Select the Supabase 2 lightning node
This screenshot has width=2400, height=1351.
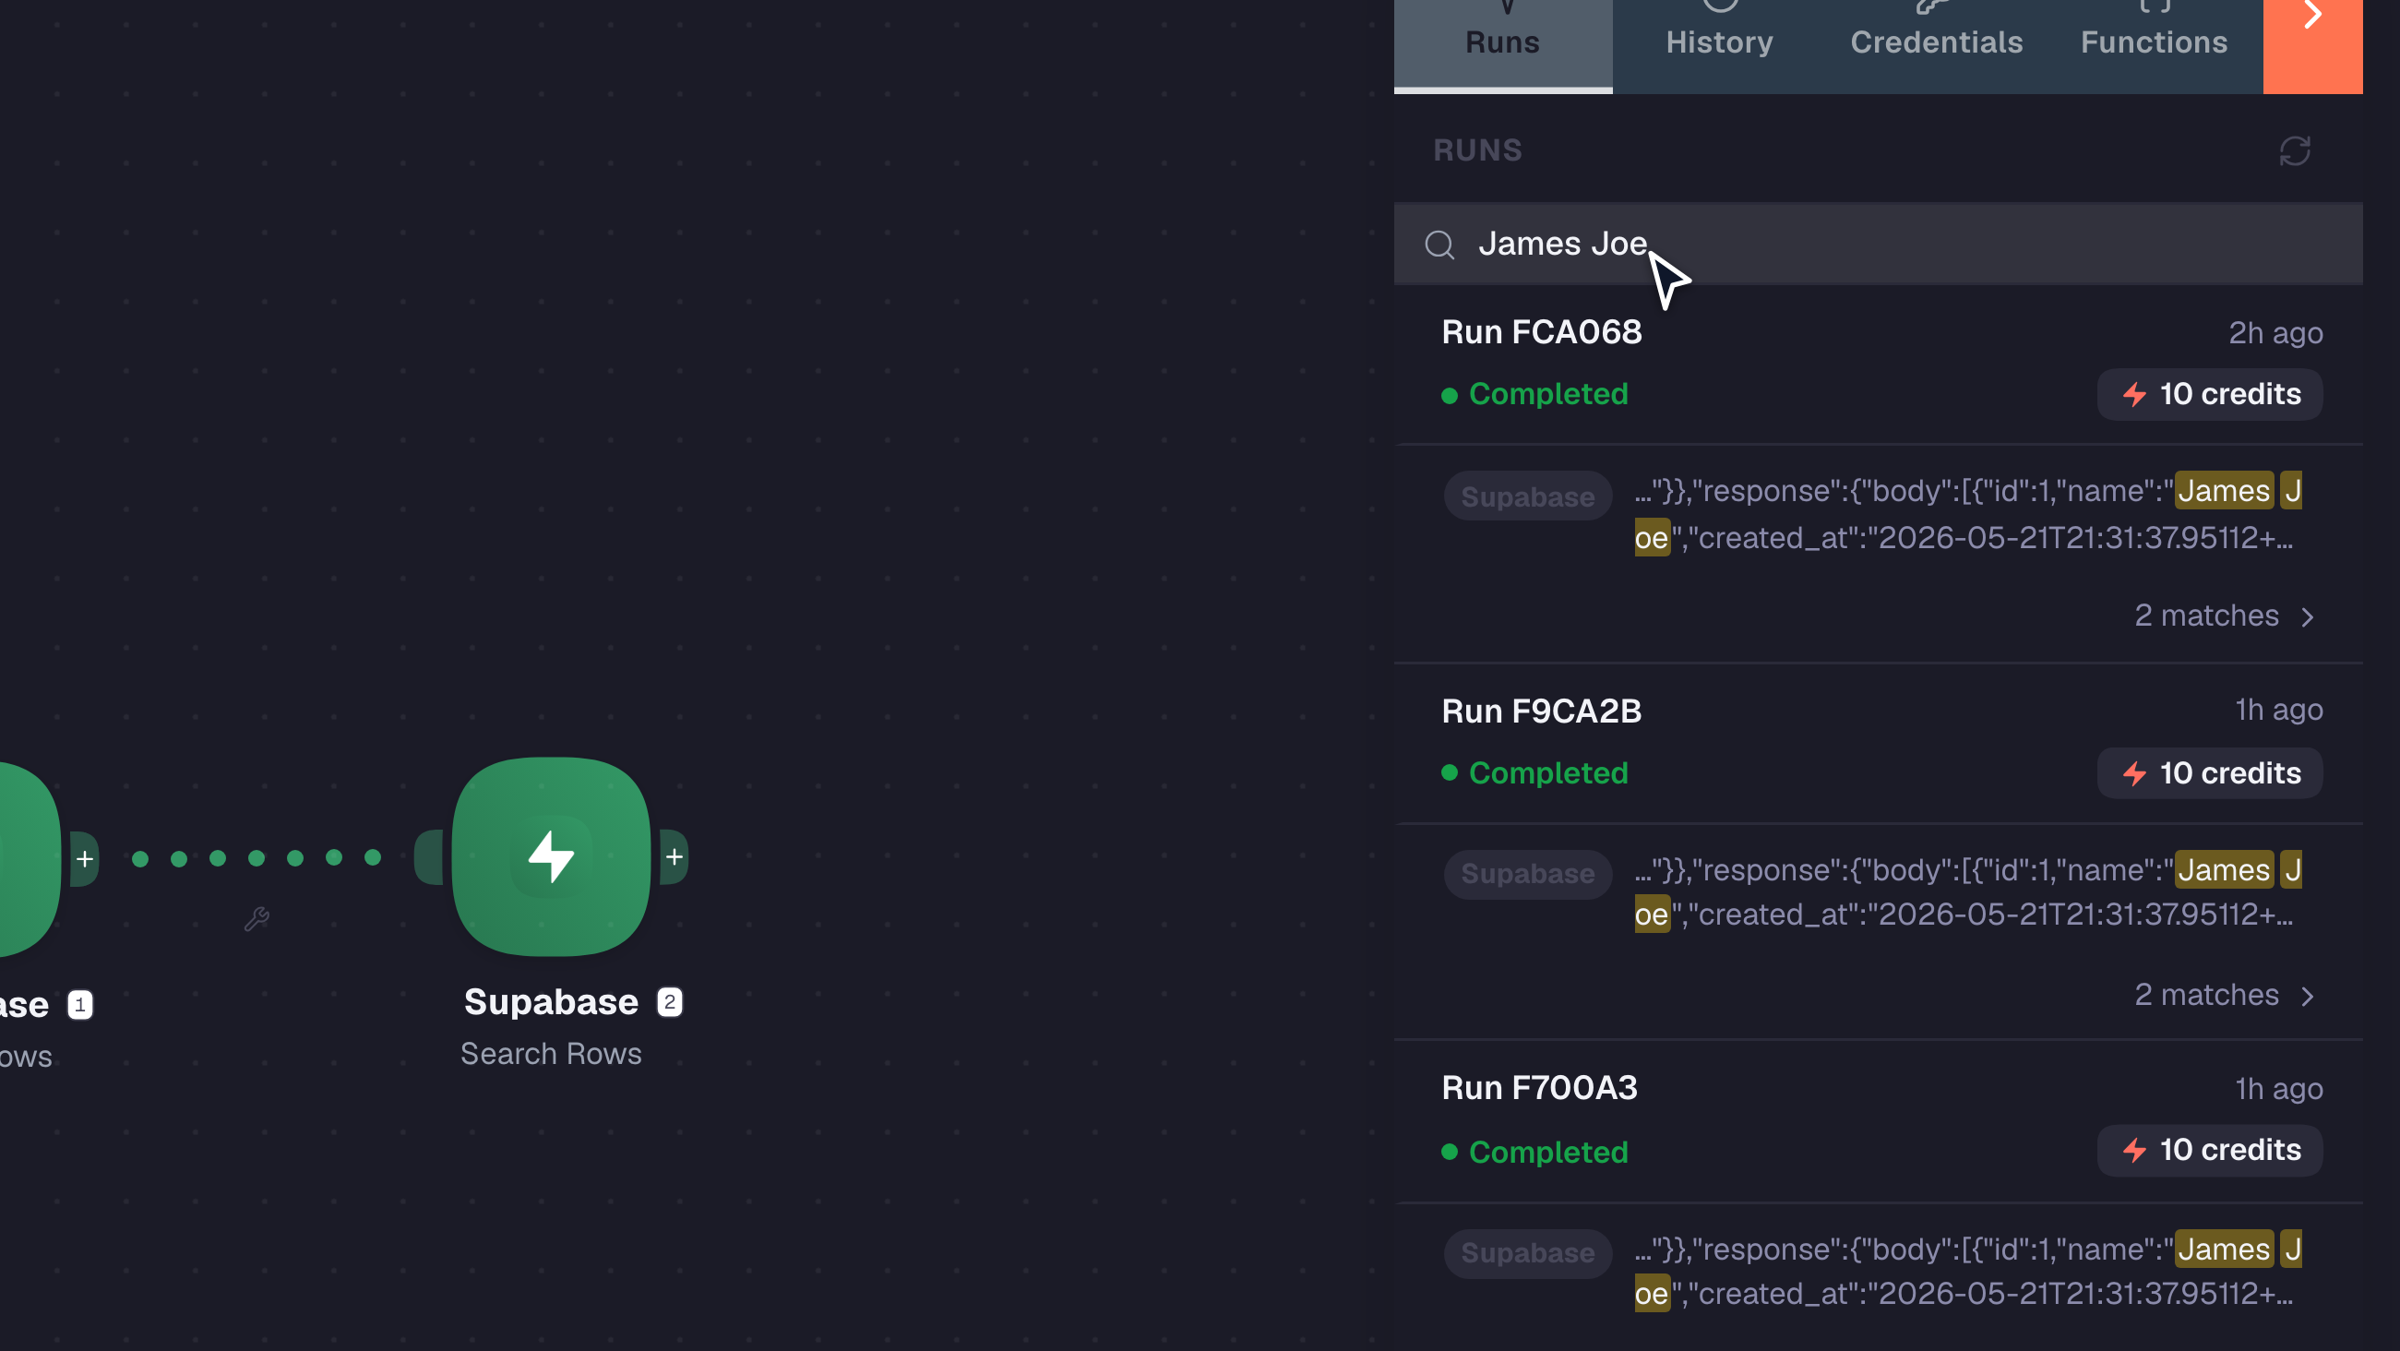tap(551, 856)
